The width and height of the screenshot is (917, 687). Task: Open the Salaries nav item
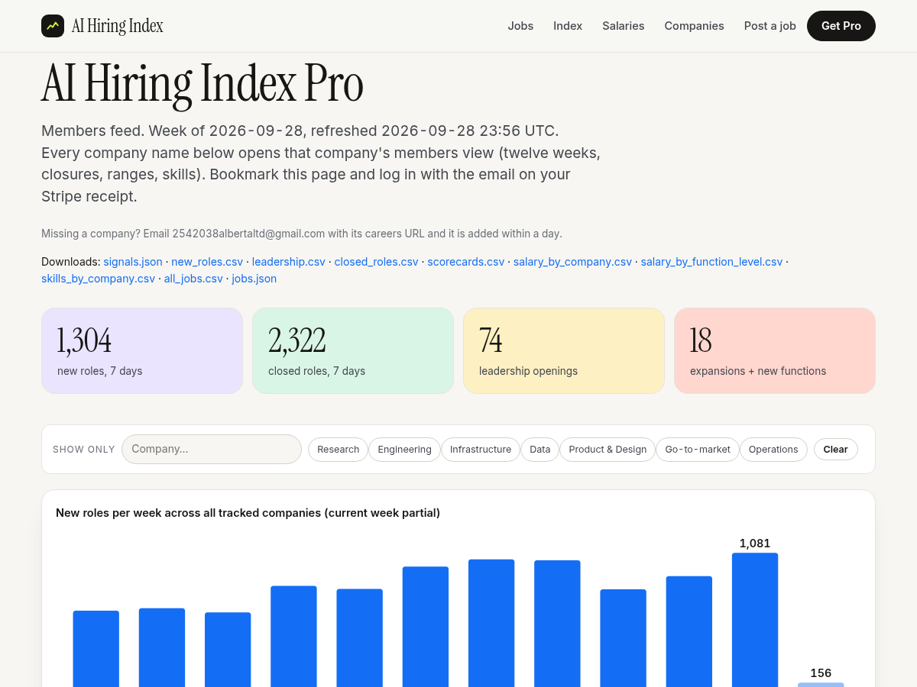(623, 26)
